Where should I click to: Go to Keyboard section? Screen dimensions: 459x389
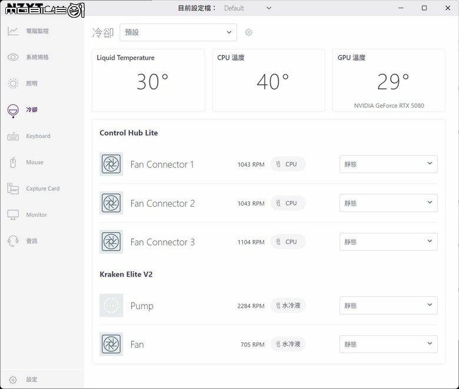(38, 136)
